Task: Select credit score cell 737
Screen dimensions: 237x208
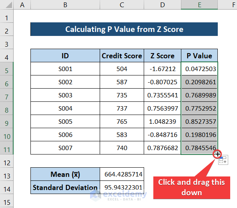Action: pyautogui.click(x=122, y=108)
